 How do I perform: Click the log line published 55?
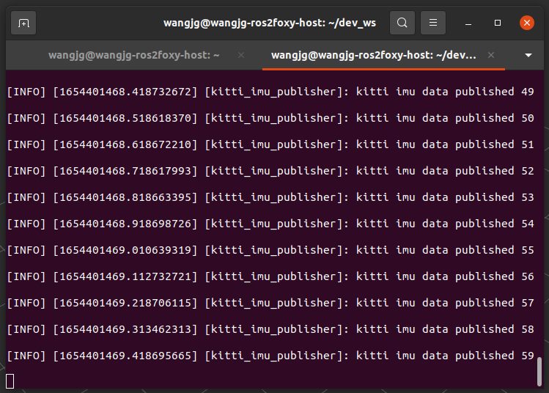[270, 250]
